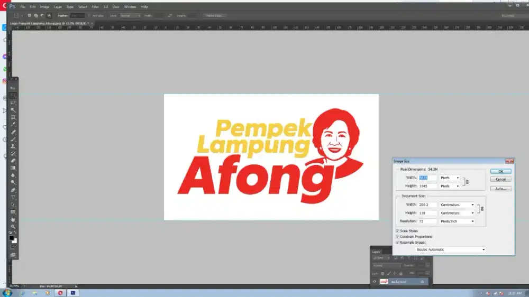The width and height of the screenshot is (529, 297).
Task: Select the Brush tool
Action: 13,139
